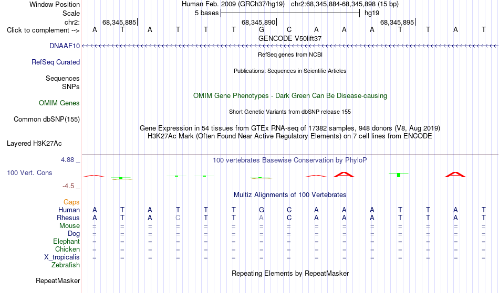Click the Dog species row label
The height and width of the screenshot is (293, 499).
coord(74,234)
